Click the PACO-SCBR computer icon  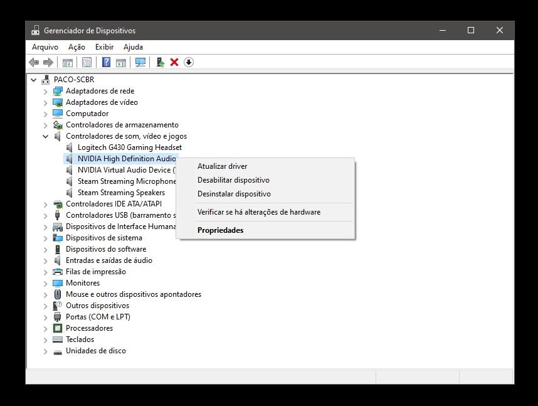pyautogui.click(x=45, y=80)
